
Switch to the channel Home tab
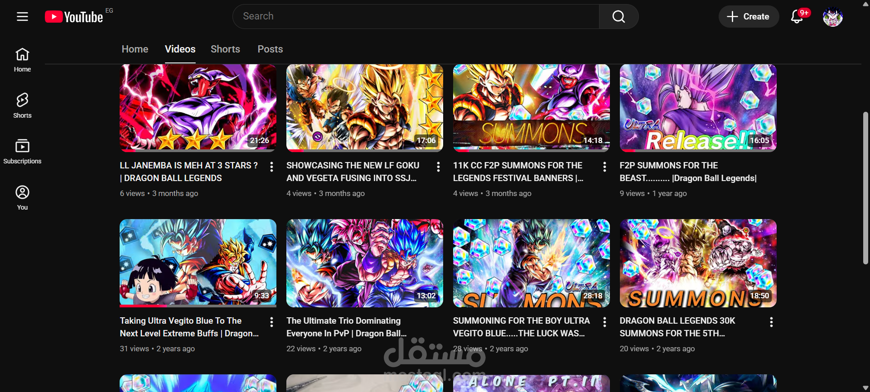(x=135, y=49)
